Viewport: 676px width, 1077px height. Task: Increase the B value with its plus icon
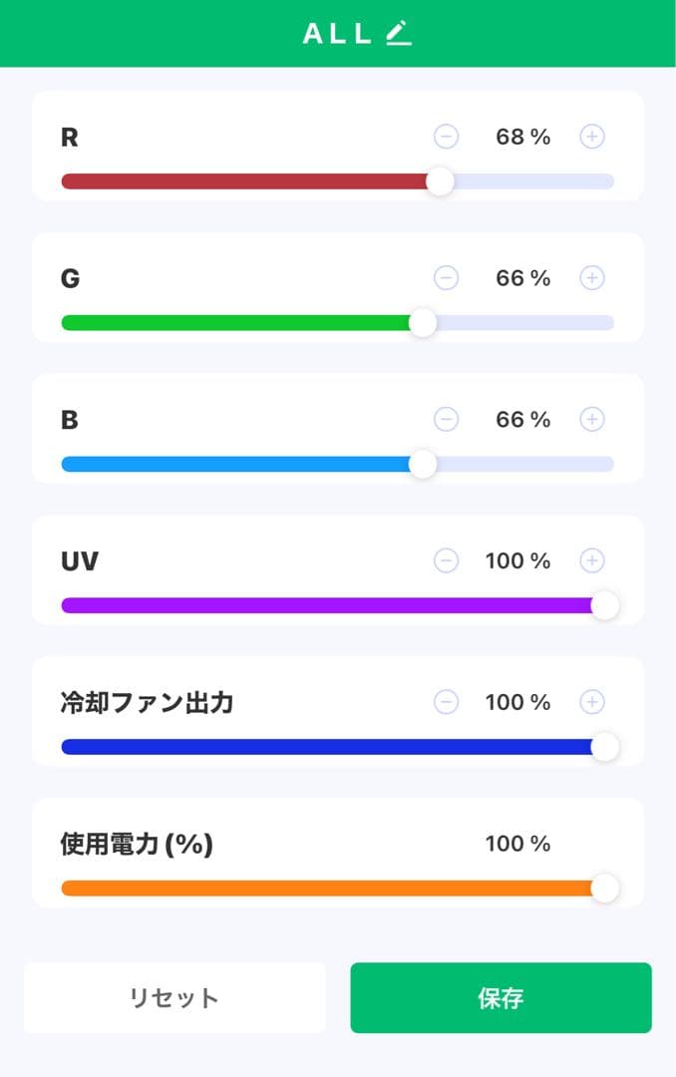coord(591,420)
